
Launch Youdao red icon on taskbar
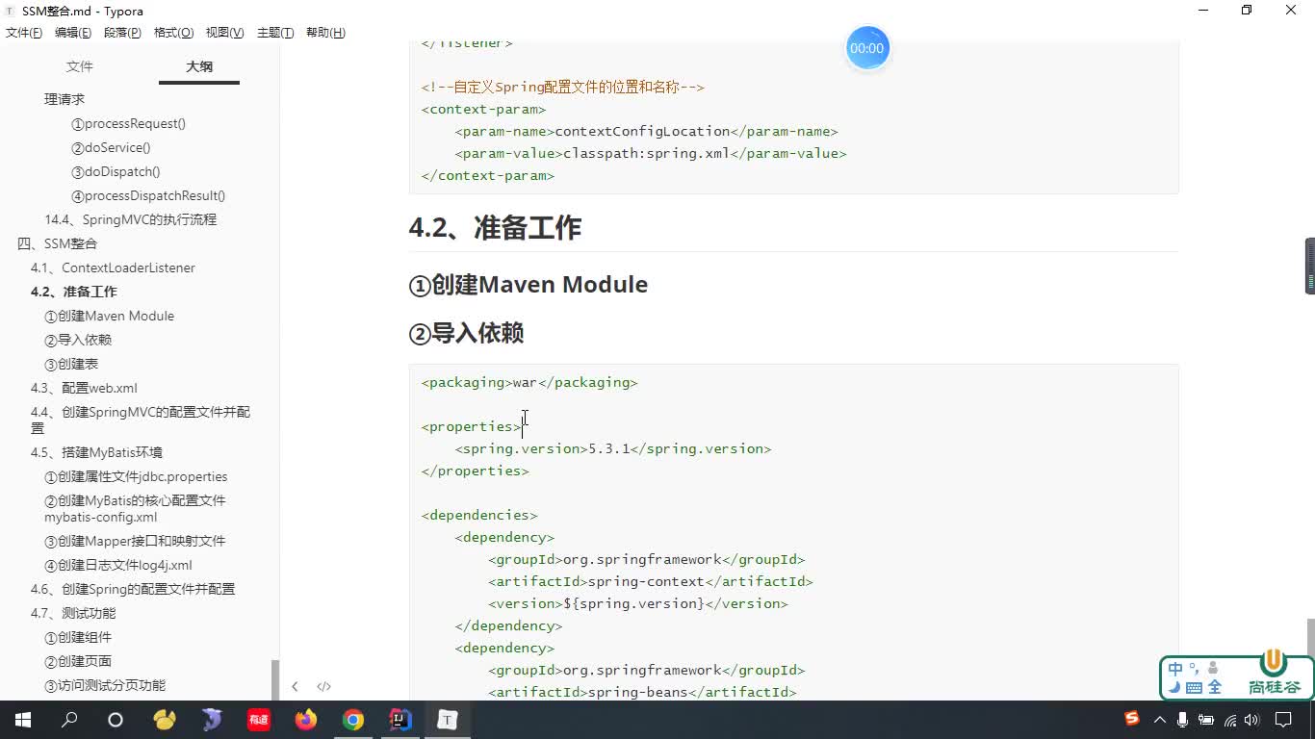pyautogui.click(x=259, y=720)
